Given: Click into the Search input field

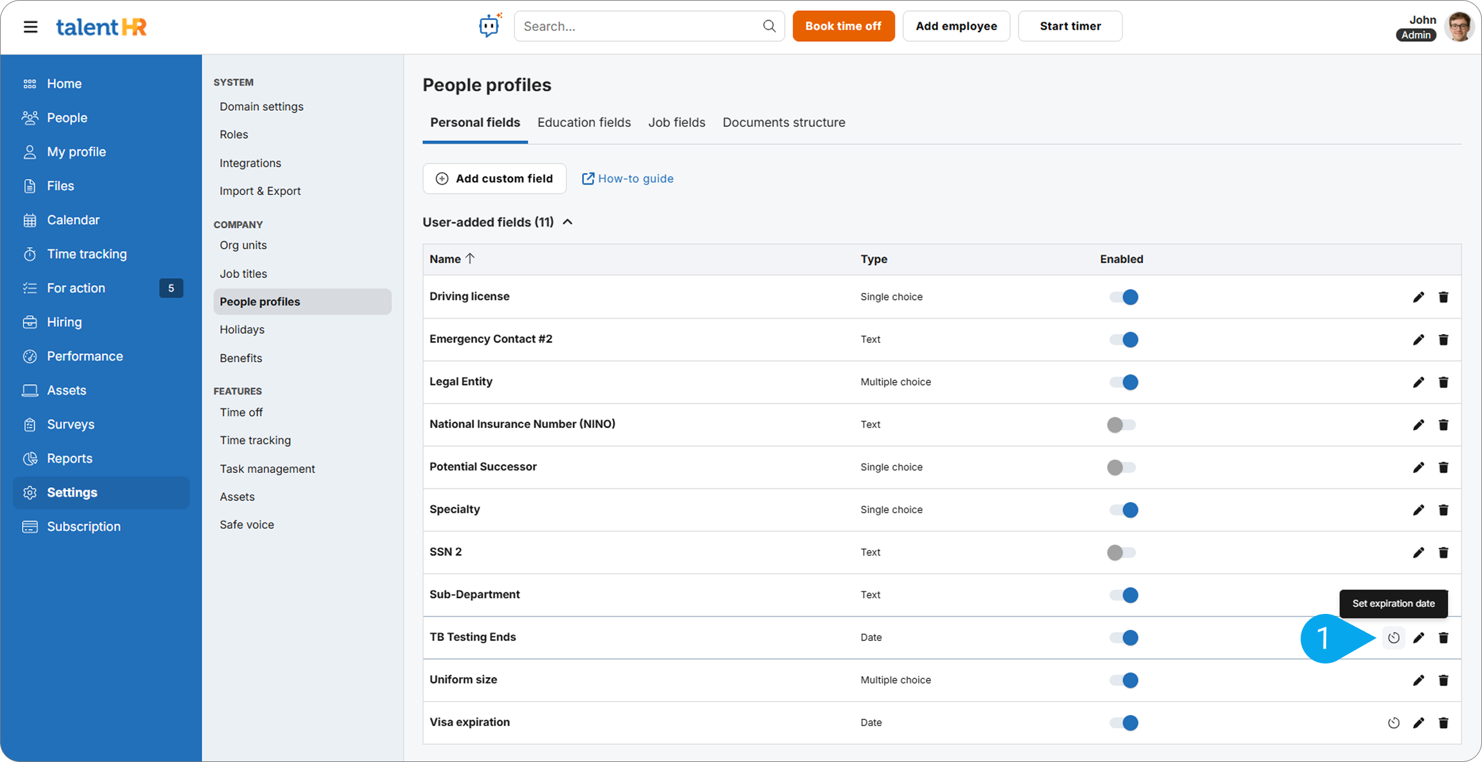Looking at the screenshot, I should [x=637, y=26].
